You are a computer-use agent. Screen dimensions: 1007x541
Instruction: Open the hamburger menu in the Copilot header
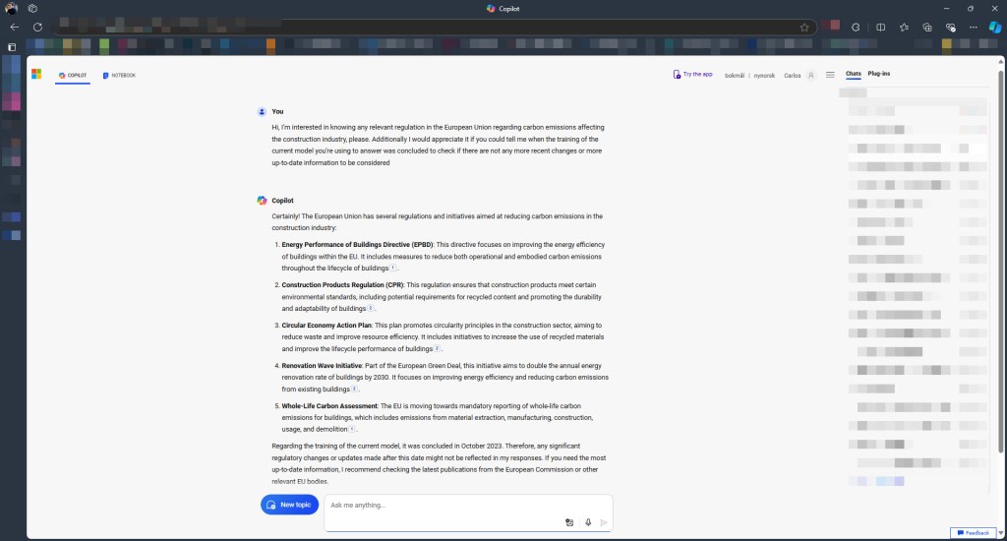pos(830,75)
